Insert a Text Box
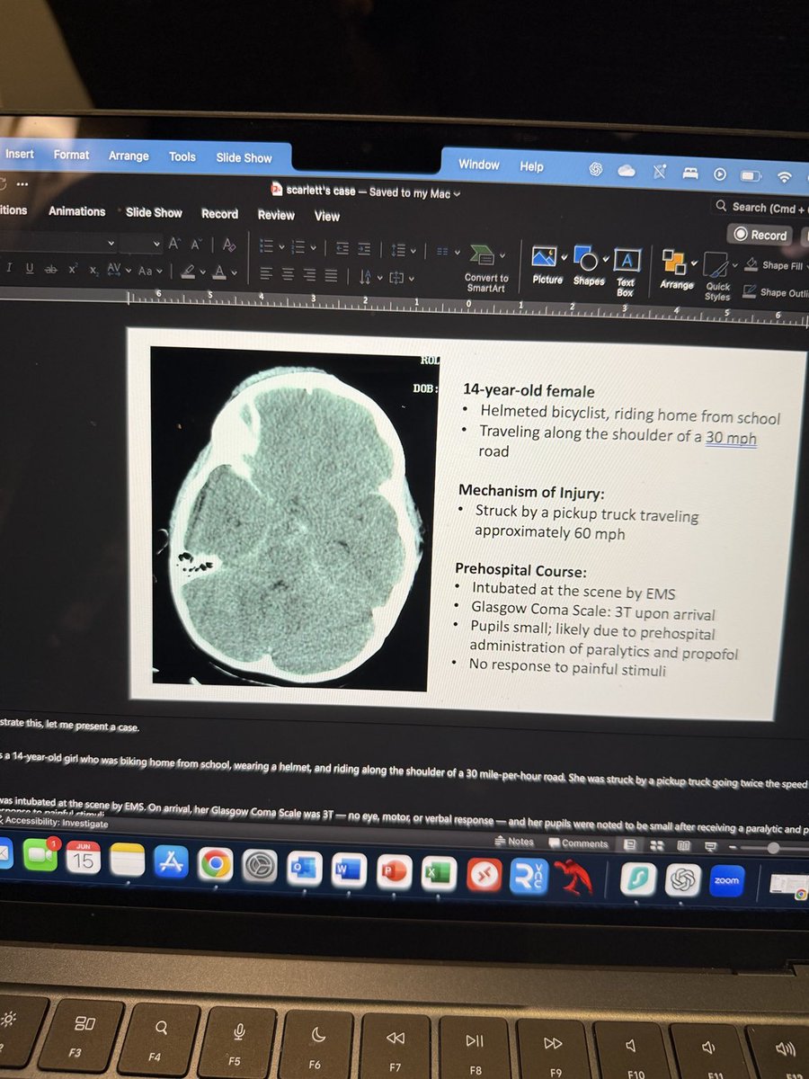This screenshot has width=809, height=1079. tap(626, 273)
